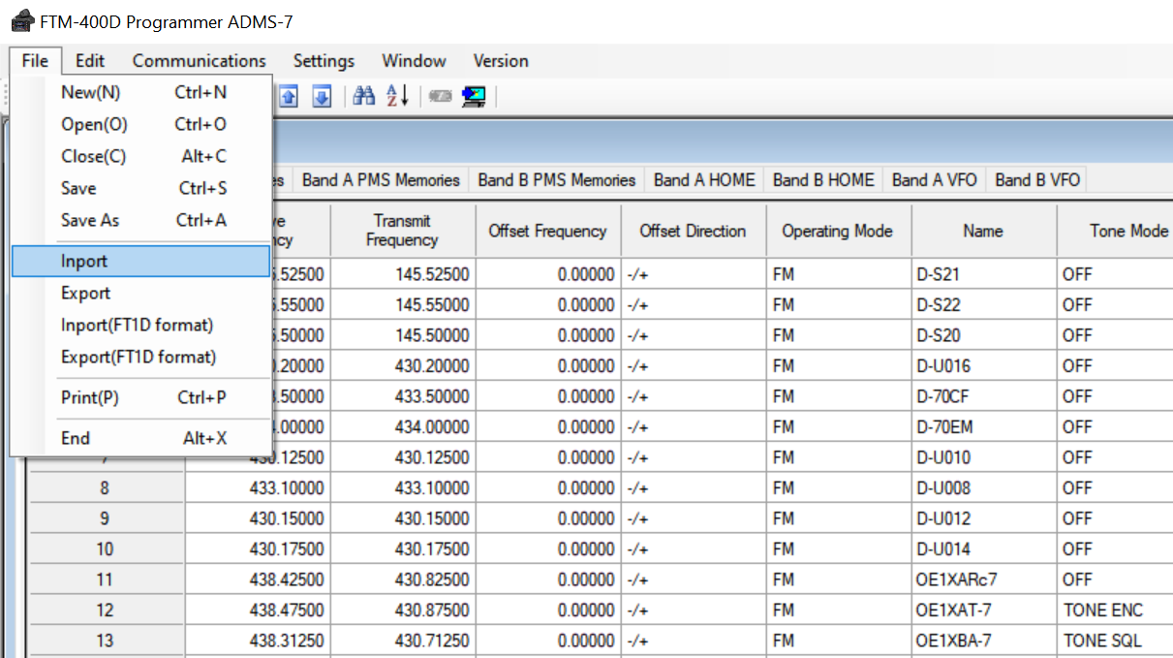This screenshot has height=658, width=1173.
Task: Click the move up arrow toolbar icon
Action: click(x=290, y=96)
